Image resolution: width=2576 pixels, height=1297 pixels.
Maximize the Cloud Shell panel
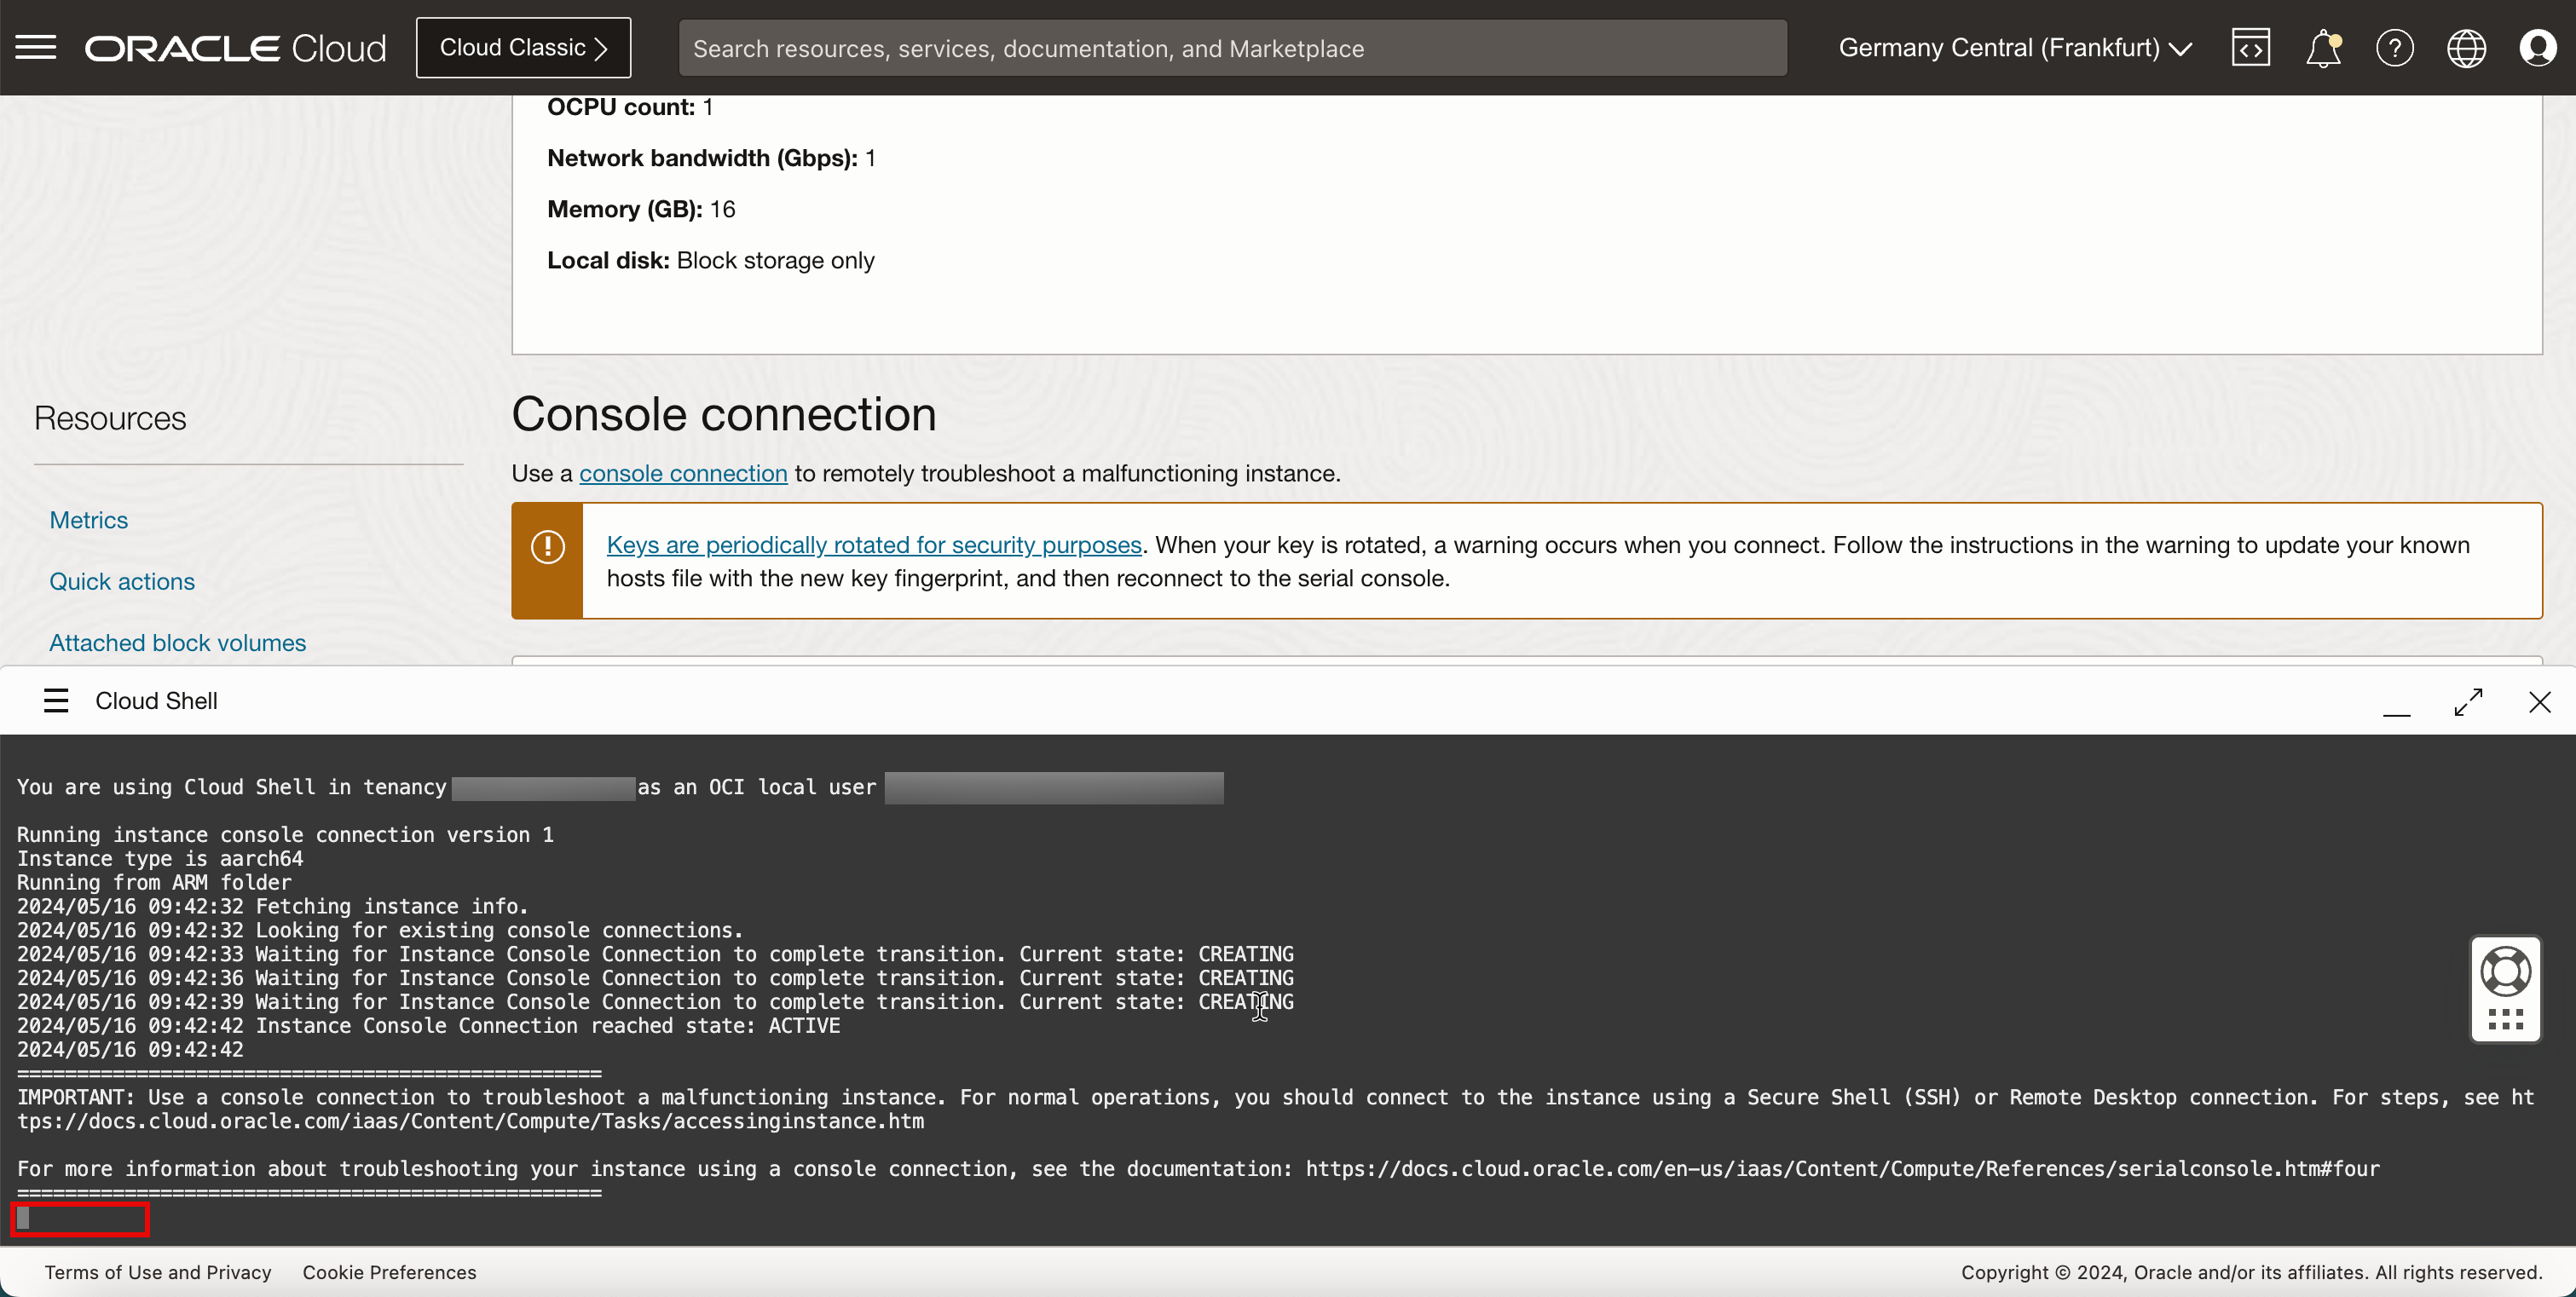[2468, 702]
